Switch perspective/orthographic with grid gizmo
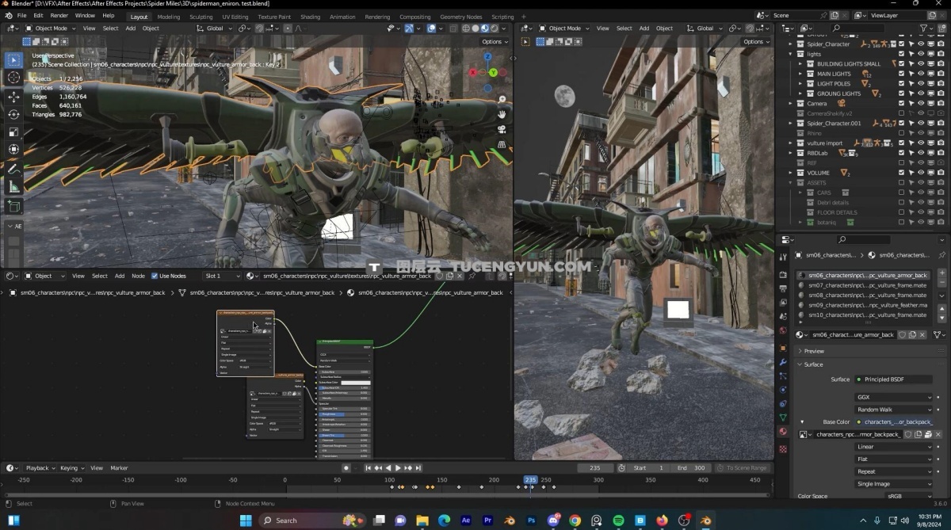 502,144
